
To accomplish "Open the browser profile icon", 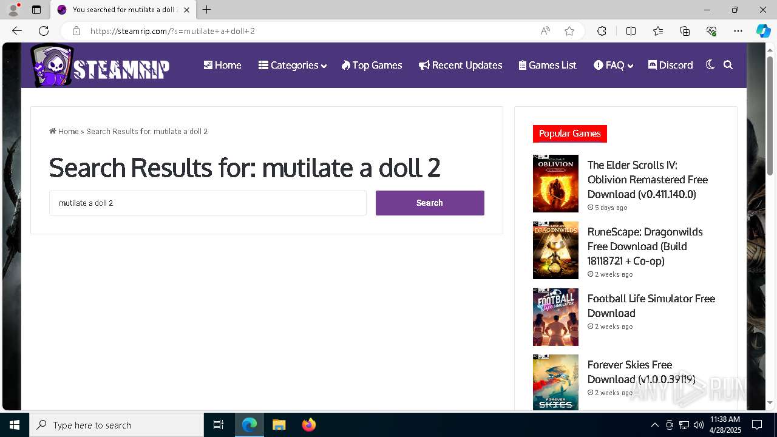I will click(x=13, y=10).
